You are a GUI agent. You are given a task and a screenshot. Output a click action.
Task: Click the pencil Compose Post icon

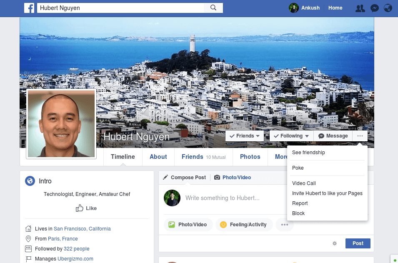tap(165, 177)
